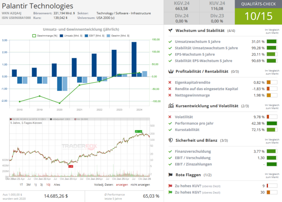This screenshot has width=282, height=202.
Task: Select the Alles chart timeframe
Action: pos(57,185)
